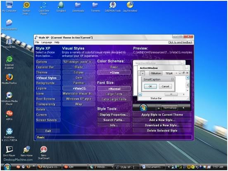Launch Nero StartSmart desktop icon
This screenshot has width=228, height=171.
pos(44,152)
